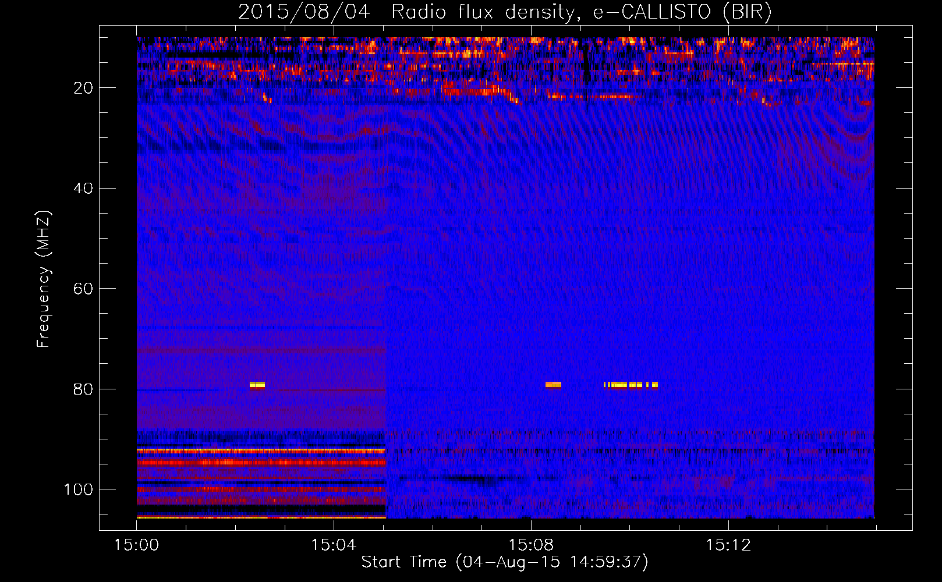
Task: Click the yellow burst at 80 MHz near 15:02
Action: (x=257, y=385)
